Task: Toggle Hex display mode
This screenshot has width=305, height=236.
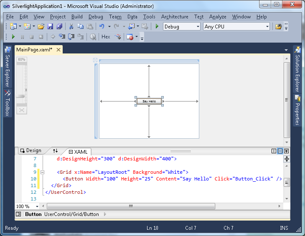Action: 106,37
